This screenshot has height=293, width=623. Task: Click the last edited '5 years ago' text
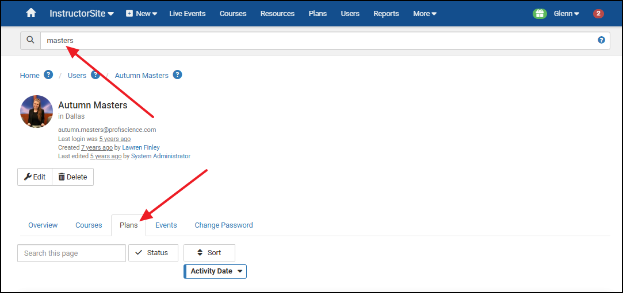(106, 156)
